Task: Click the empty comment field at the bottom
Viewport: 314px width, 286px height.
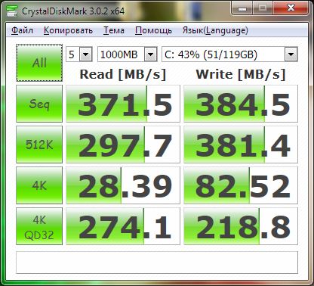Action: (157, 263)
